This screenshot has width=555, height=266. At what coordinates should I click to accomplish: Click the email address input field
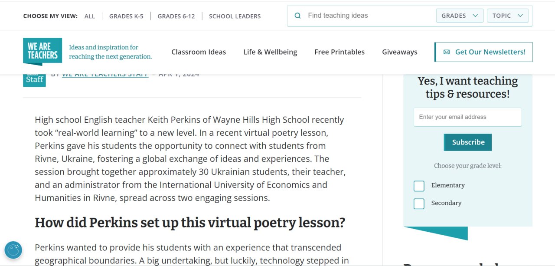pos(467,117)
